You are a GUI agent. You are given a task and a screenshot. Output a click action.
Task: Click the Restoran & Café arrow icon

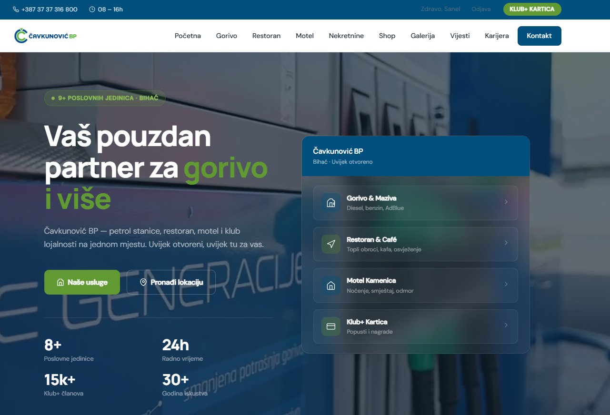tap(331, 244)
